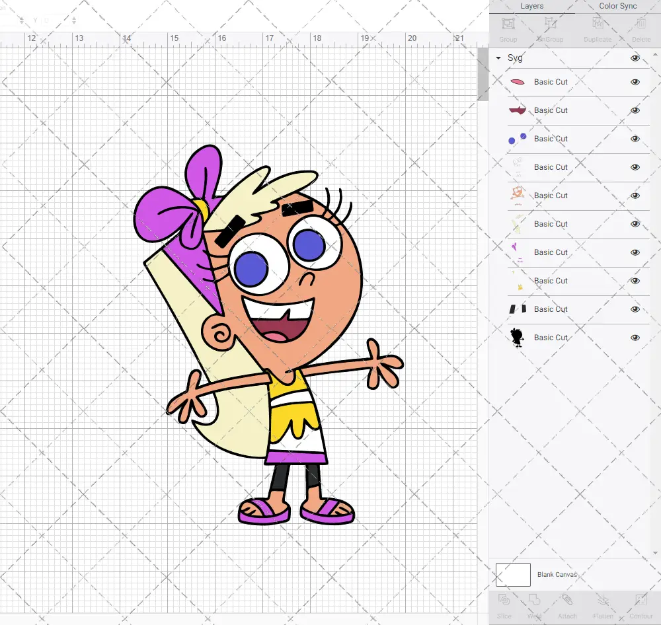This screenshot has width=661, height=625.
Task: Click the UnGroup icon
Action: click(x=550, y=24)
